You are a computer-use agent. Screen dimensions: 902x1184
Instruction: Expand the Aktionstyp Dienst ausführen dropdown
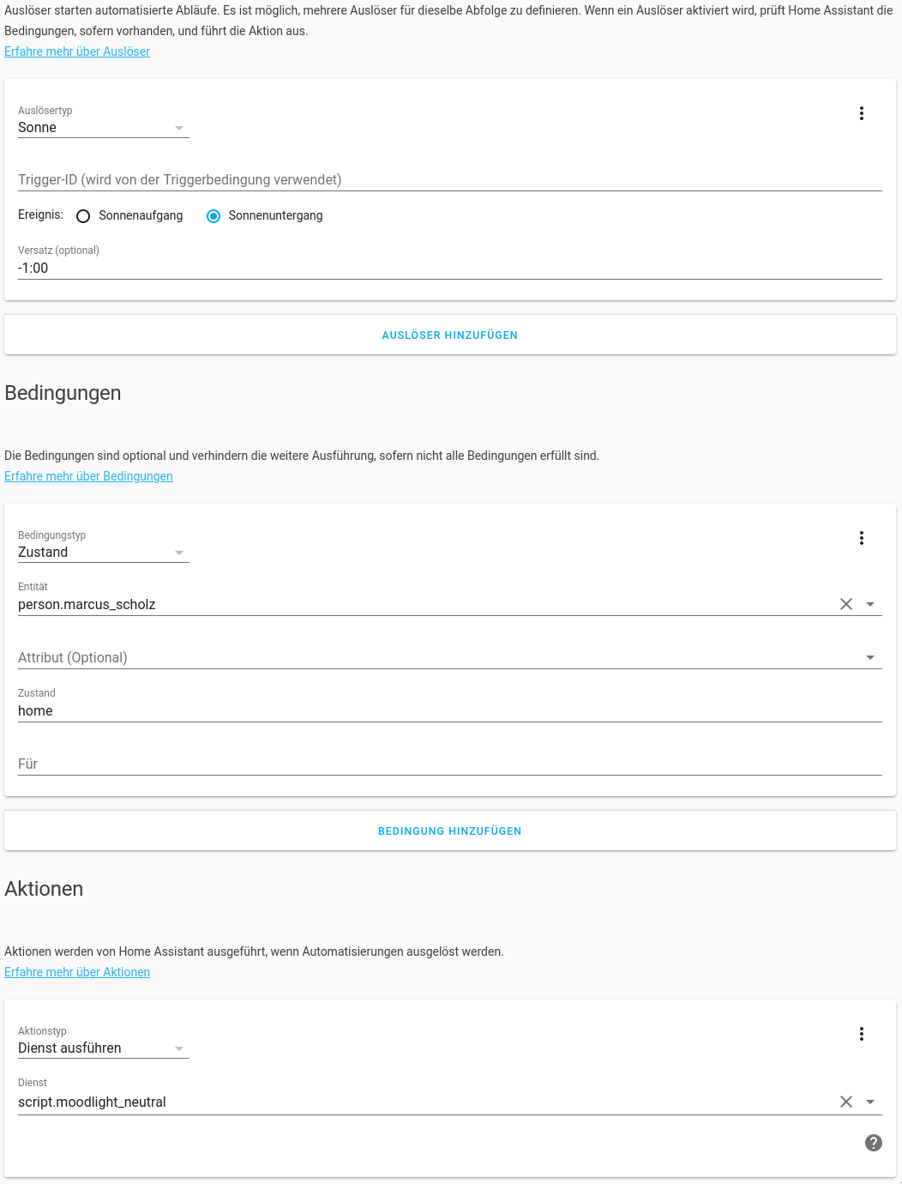point(103,1048)
